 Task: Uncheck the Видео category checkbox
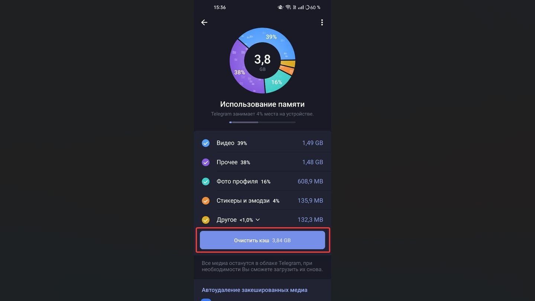205,143
